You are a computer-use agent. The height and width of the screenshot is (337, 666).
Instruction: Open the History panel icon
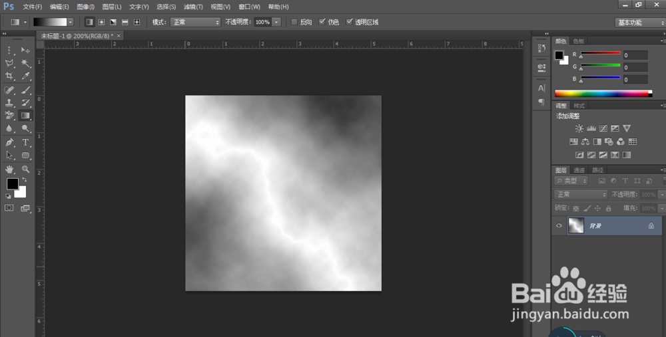[x=541, y=48]
